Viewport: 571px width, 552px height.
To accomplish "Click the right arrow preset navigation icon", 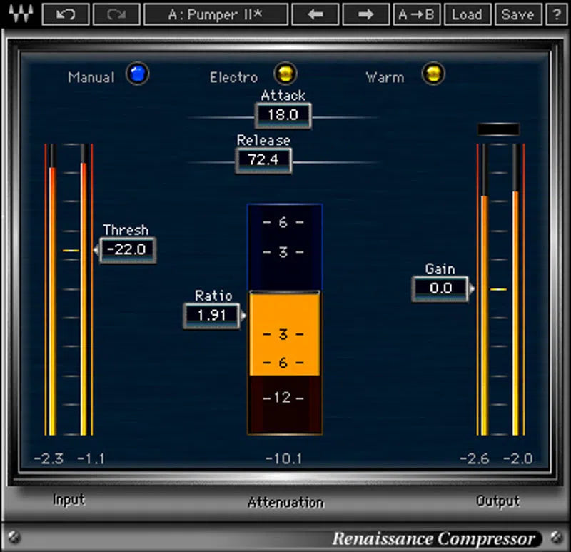I will pyautogui.click(x=365, y=14).
